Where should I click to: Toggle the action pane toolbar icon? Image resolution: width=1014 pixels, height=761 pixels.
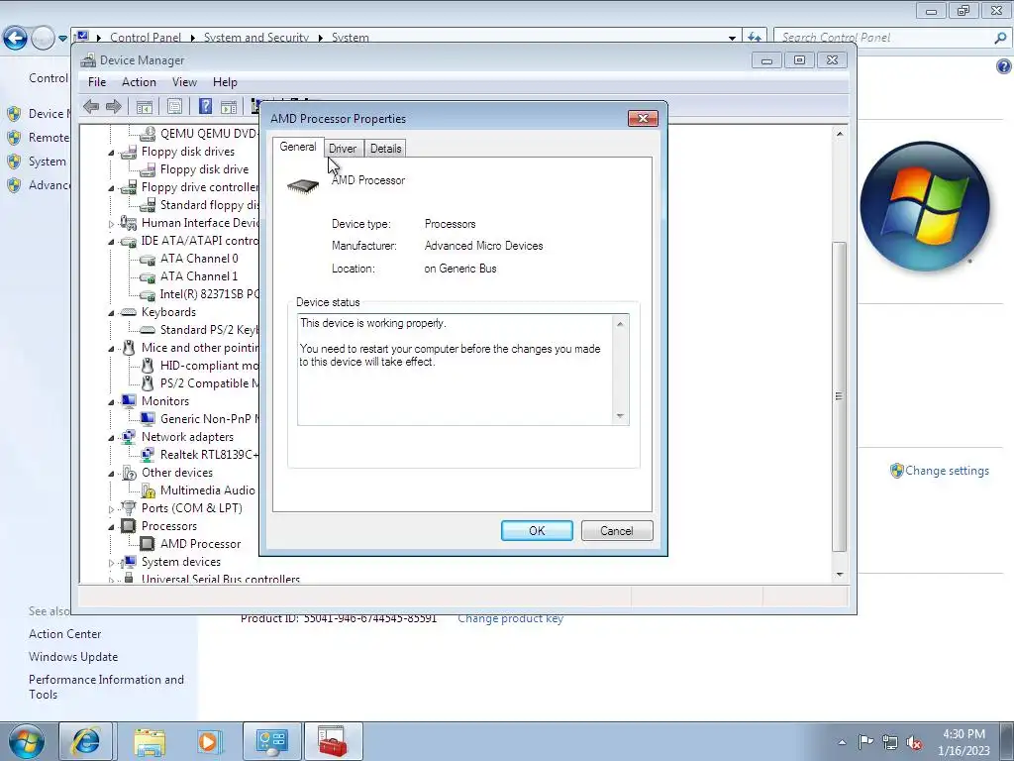[229, 106]
